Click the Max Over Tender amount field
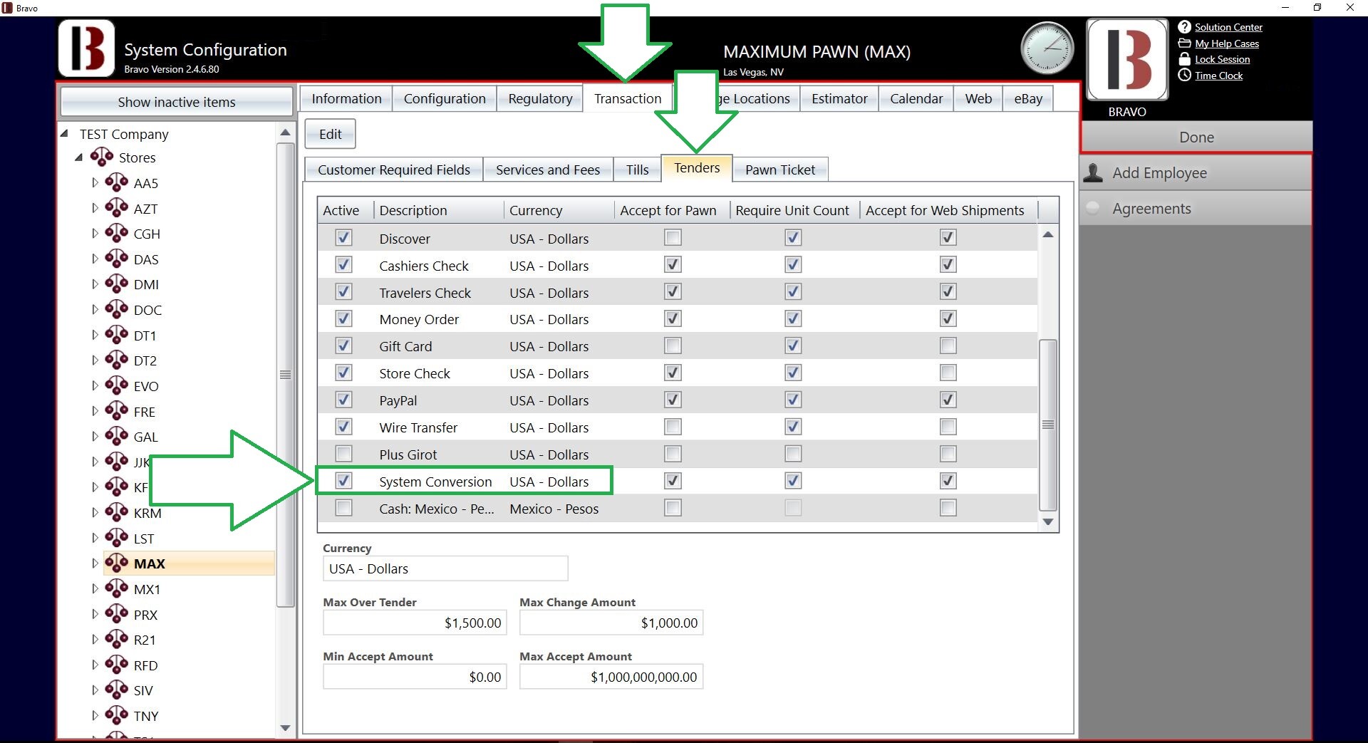 tap(415, 623)
